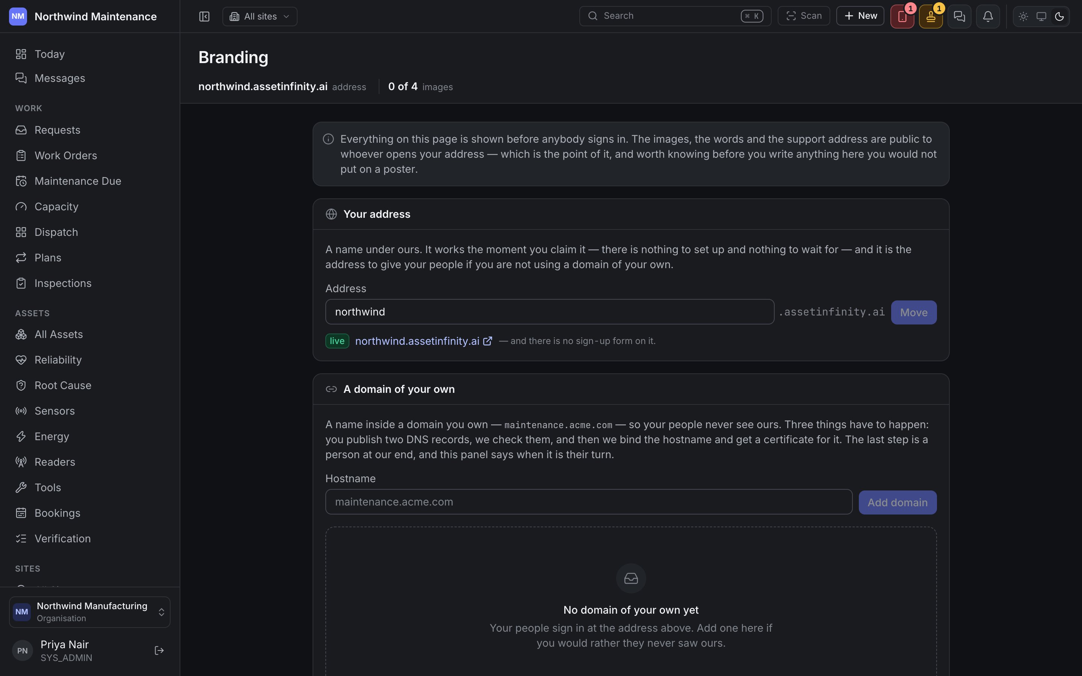Click the inbox icon in the empty domain state
1082x676 pixels.
pyautogui.click(x=631, y=578)
